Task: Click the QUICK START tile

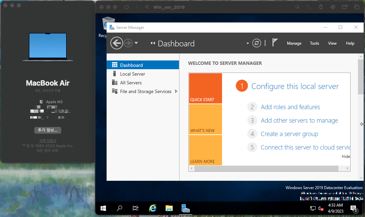Action: pyautogui.click(x=205, y=88)
